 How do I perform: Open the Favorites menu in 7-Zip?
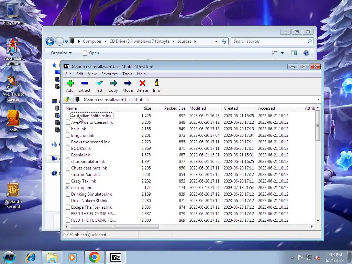(x=109, y=74)
